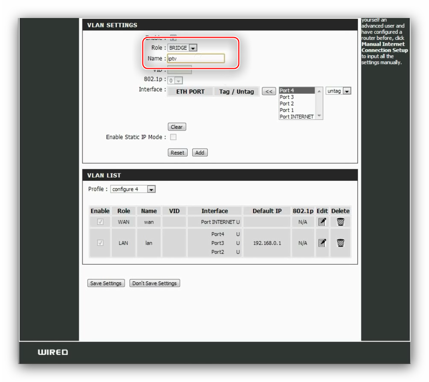Click the Name field containing iptv
This screenshot has width=429, height=382.
point(196,58)
